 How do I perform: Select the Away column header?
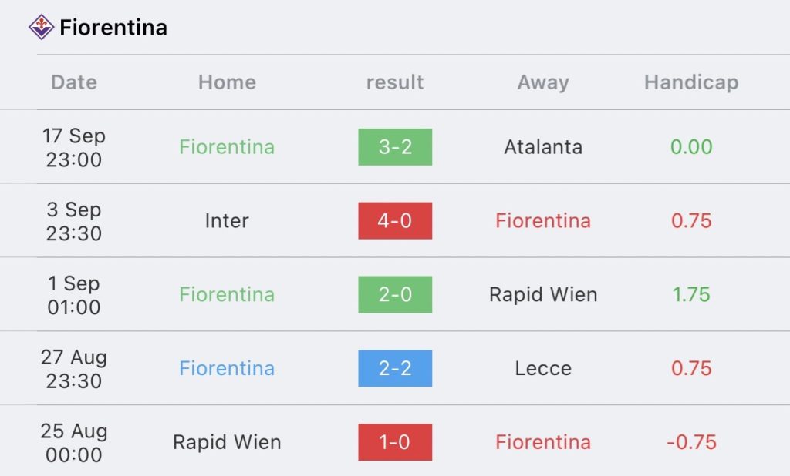[x=543, y=82]
